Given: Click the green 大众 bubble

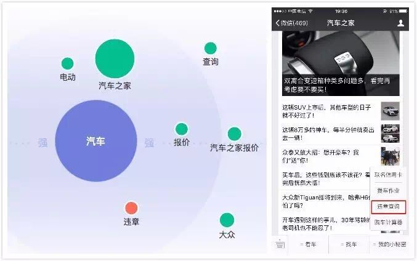Looking at the screenshot, I should pos(227,220).
